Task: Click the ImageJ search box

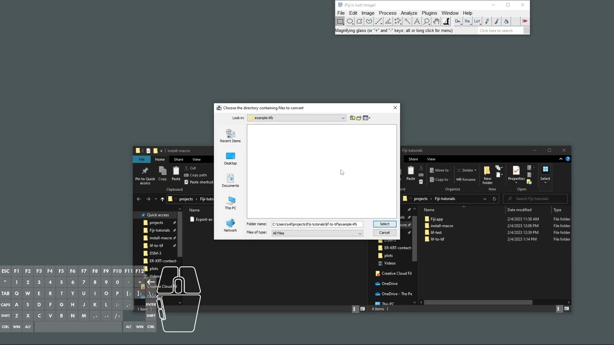Action: point(501,31)
